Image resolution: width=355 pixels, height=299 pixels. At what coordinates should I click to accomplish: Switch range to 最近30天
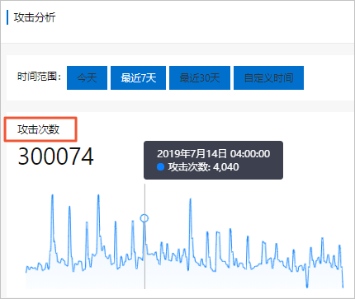[200, 77]
